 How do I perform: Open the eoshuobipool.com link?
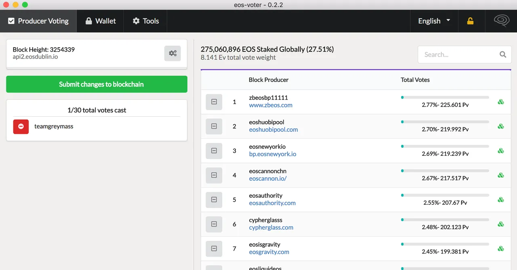coord(273,130)
